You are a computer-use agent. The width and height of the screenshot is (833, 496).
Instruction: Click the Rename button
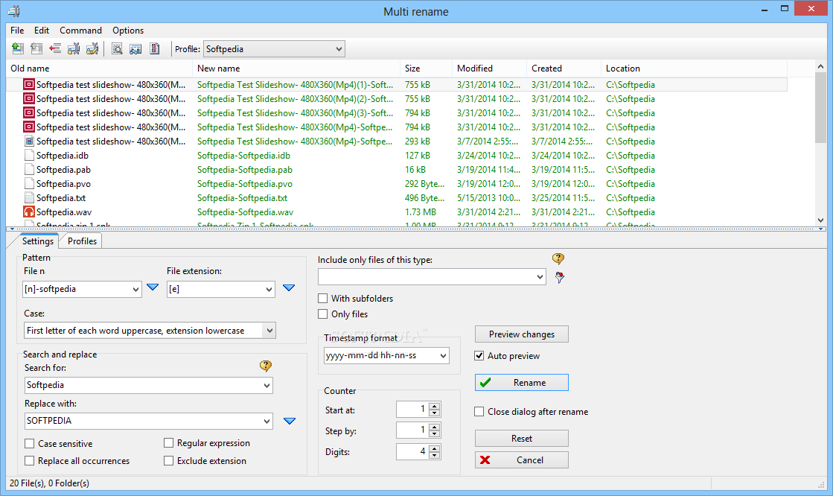coord(522,382)
